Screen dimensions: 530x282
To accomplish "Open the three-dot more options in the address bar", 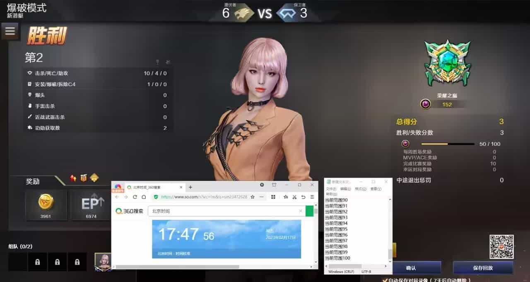I will 261,197.
